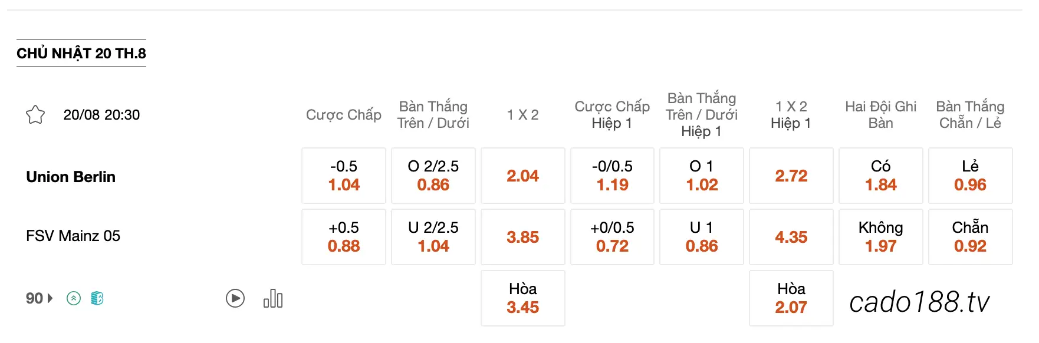This screenshot has width=1039, height=343.
Task: Choose first-half Under 1 at 0.86
Action: 702,237
